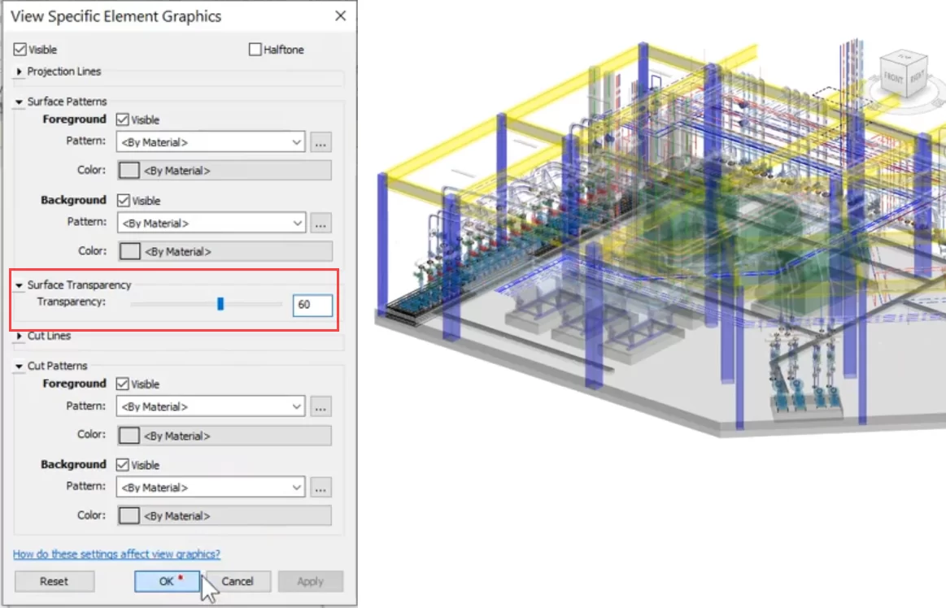
Task: Close the View Specific Element Graphics dialog
Action: click(341, 16)
